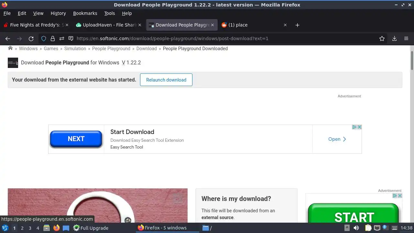The height and width of the screenshot is (233, 414).
Task: Show desktop with the blue taskbar icon
Action: point(66,228)
